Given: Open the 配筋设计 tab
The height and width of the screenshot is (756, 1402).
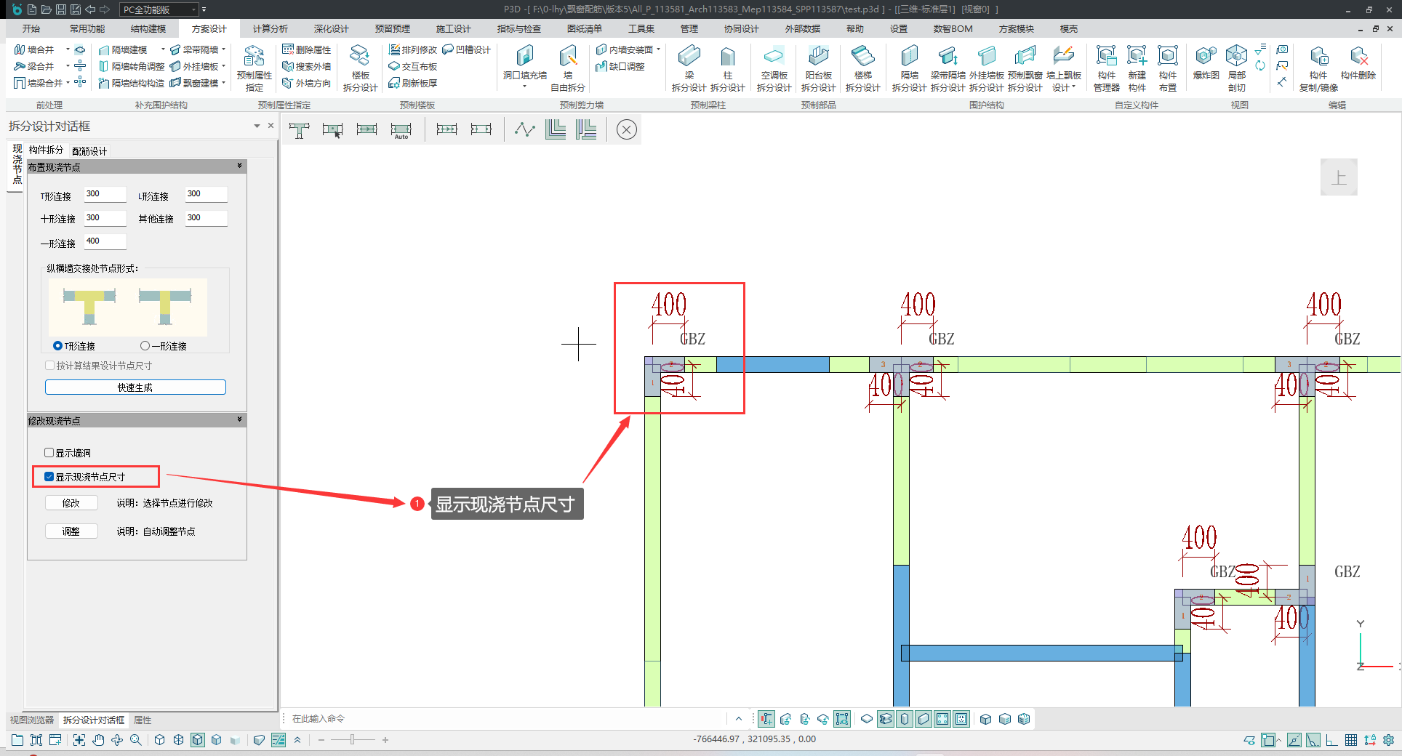Looking at the screenshot, I should (89, 151).
